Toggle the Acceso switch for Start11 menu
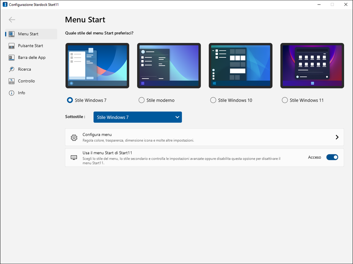Viewport: 353px width, 264px height. [x=332, y=157]
